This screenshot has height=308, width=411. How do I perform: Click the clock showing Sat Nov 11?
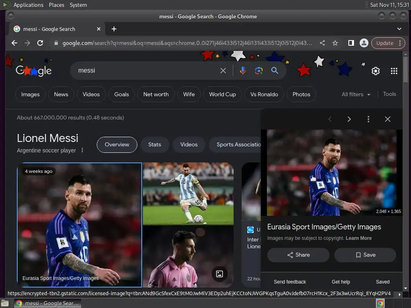tap(389, 5)
